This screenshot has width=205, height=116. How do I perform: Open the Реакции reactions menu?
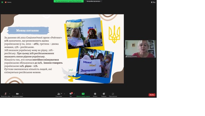coord(104,95)
